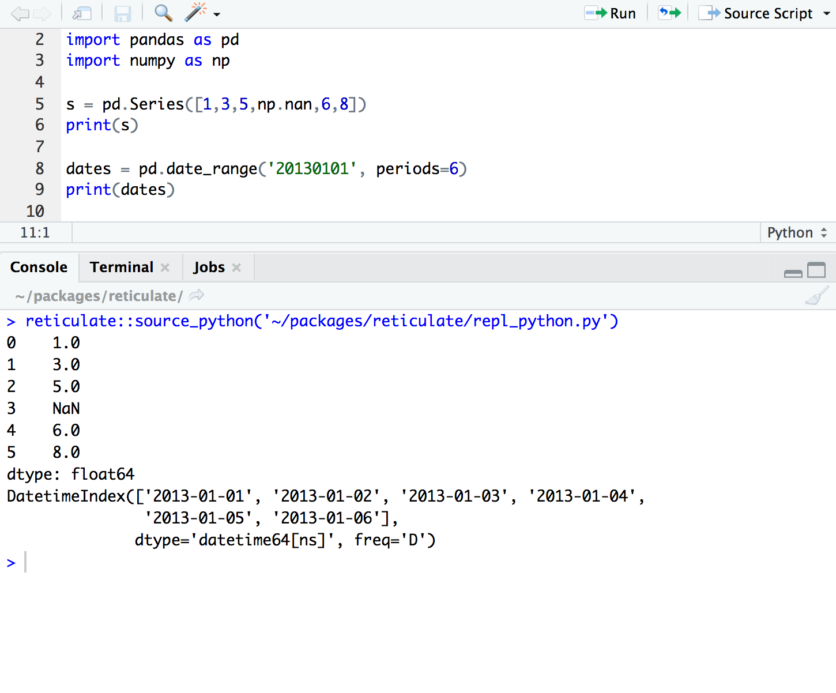Click the 11:1 cursor position indicator
836x693 pixels.
click(x=35, y=232)
